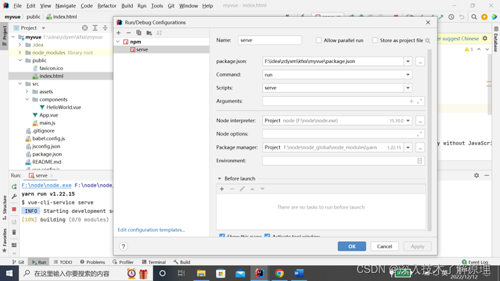
Task: Copy configuration icon in dialog toolbar
Action: pos(139,33)
